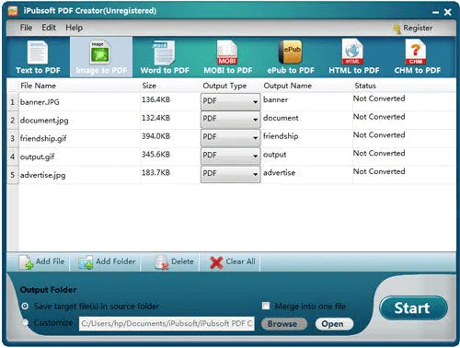Select the Text to PDF converter icon
This screenshot has width=460, height=348.
(38, 57)
